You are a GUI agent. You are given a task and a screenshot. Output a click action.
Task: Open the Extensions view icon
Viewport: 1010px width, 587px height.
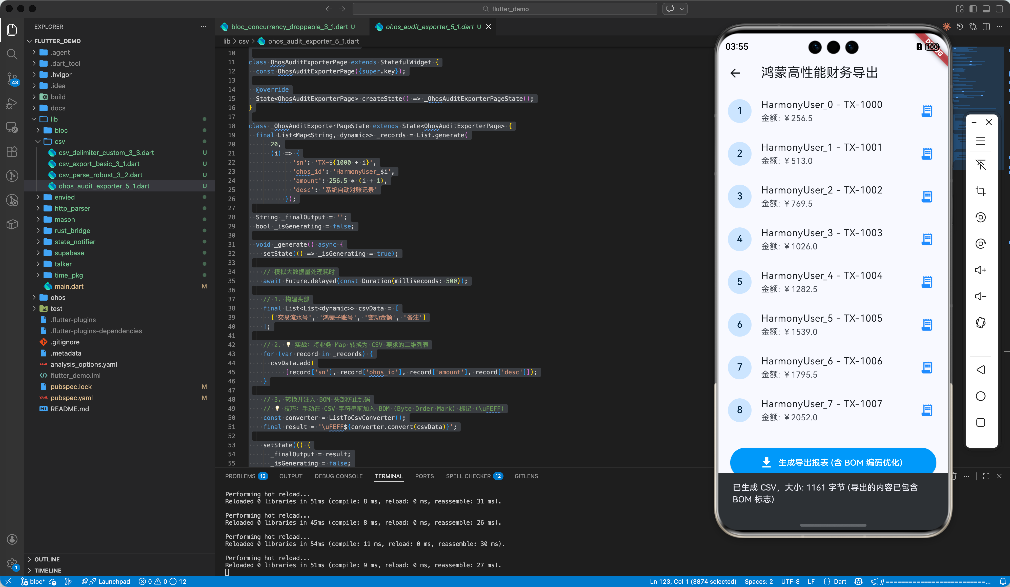click(12, 151)
